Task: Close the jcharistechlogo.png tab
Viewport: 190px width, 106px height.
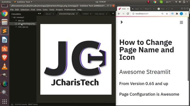Action: pos(77,14)
